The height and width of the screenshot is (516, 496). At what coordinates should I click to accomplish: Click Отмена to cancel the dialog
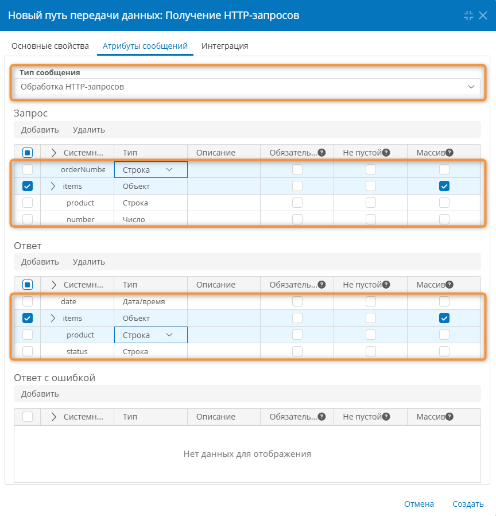(418, 504)
